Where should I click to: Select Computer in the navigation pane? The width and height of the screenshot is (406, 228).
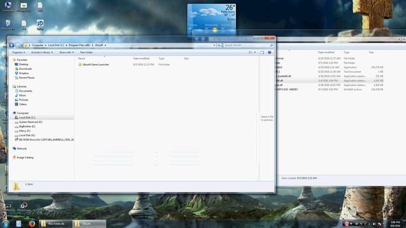click(23, 113)
